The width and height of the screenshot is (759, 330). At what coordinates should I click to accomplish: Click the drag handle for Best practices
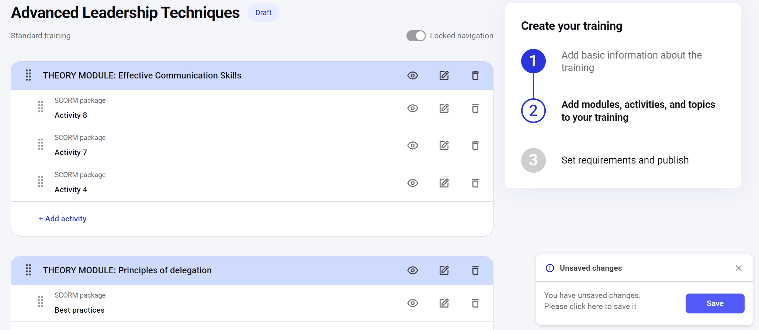41,302
